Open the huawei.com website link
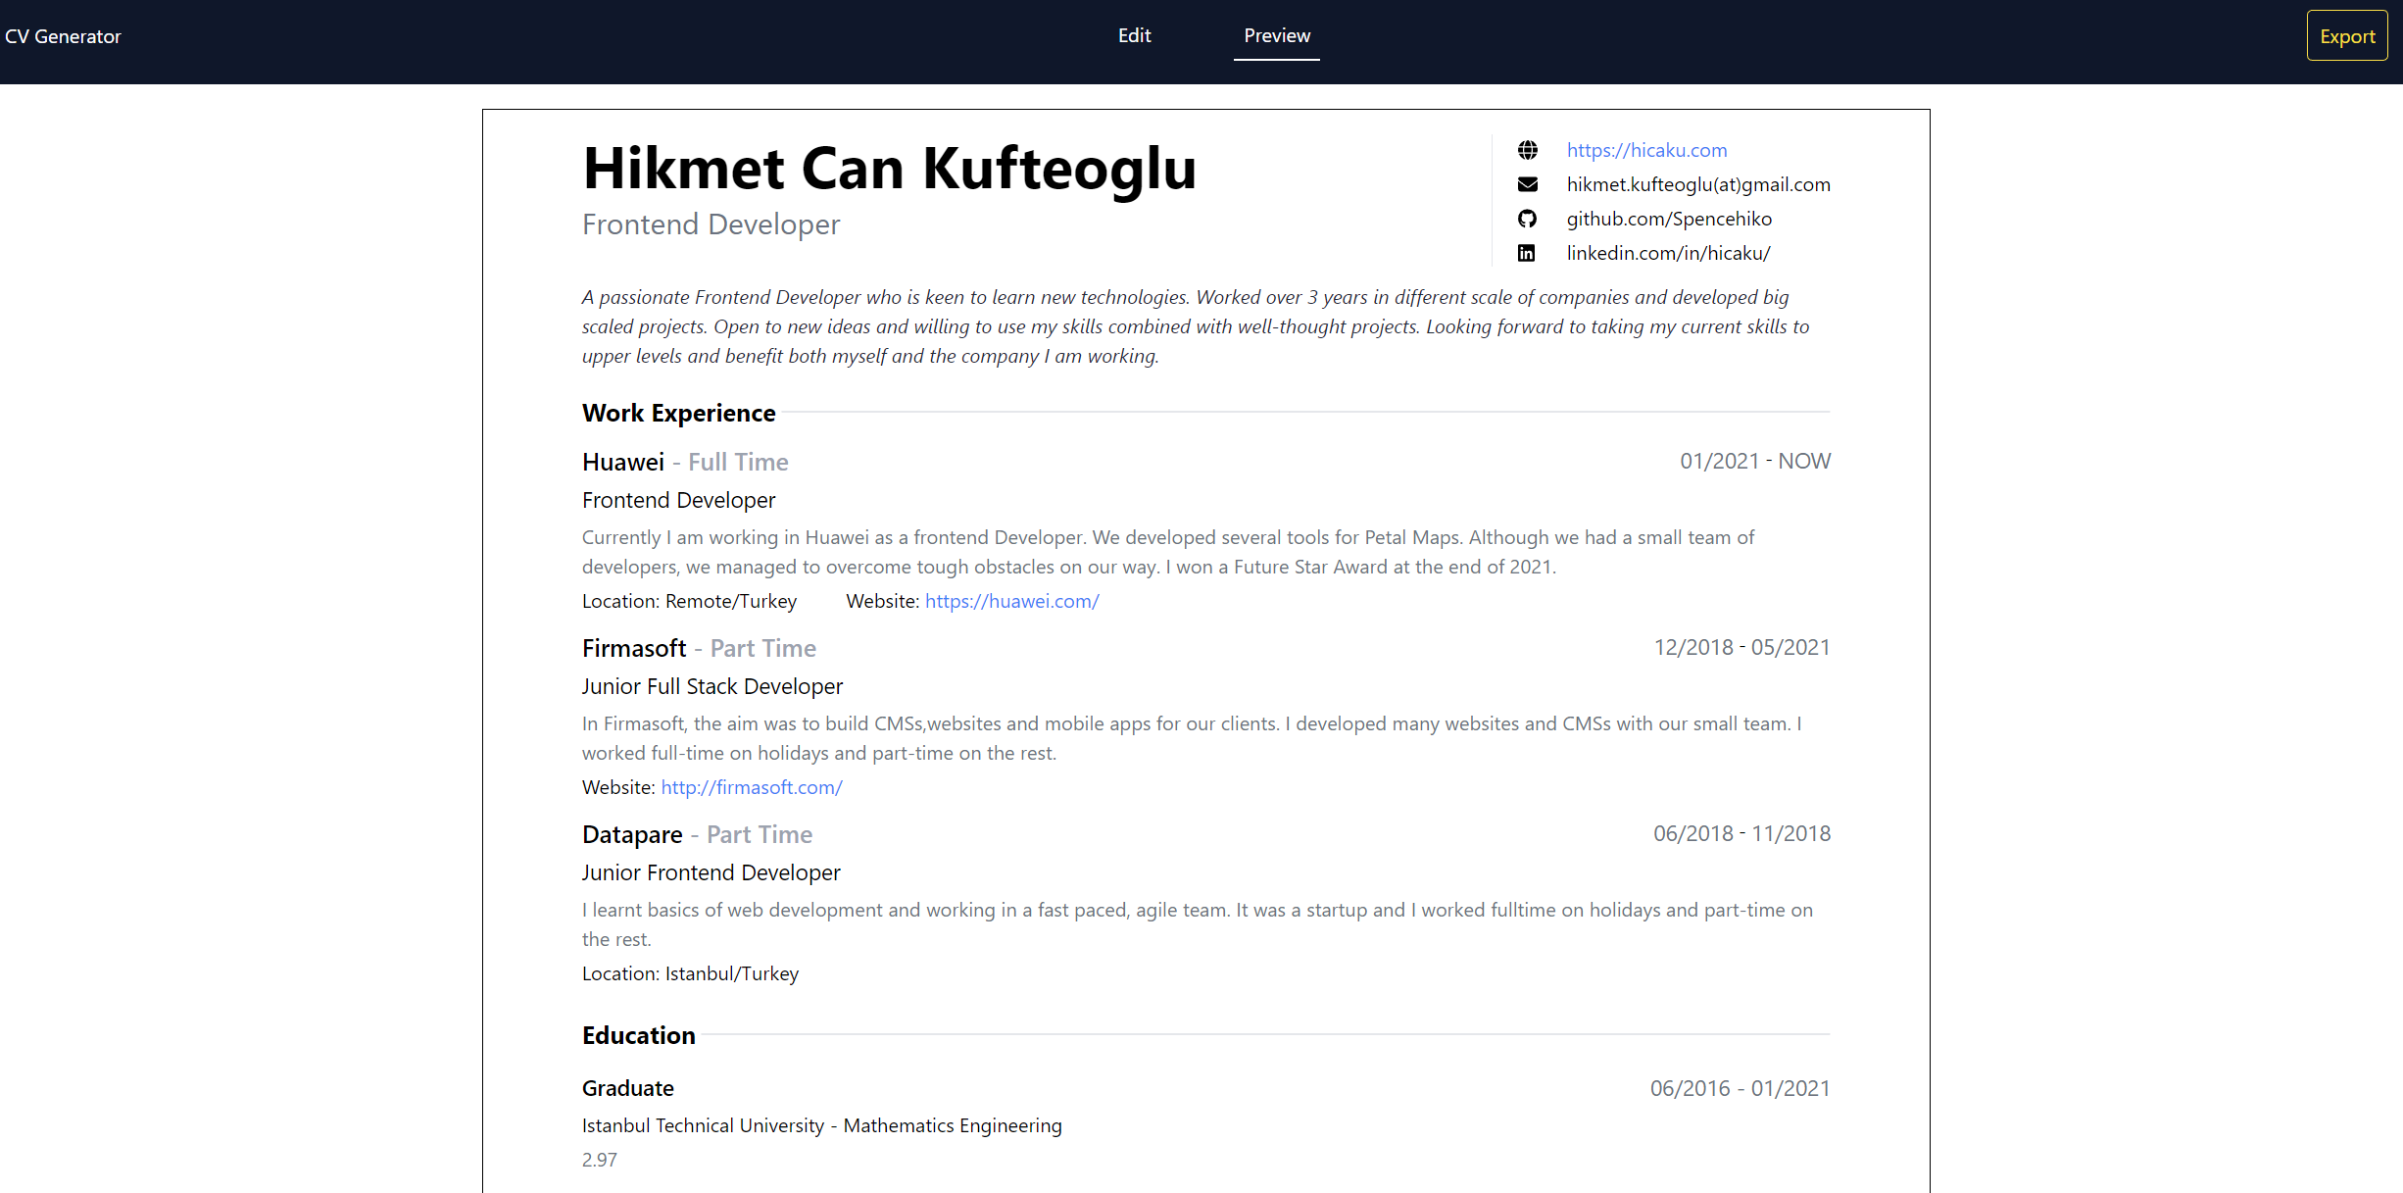Viewport: 2403px width, 1193px height. (1011, 601)
